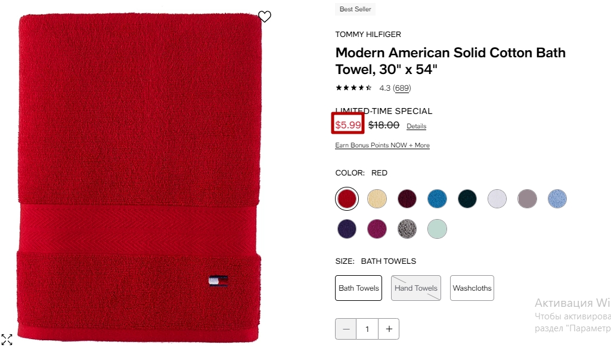Decrease quantity with minus button
This screenshot has height=348, width=611.
(x=346, y=329)
